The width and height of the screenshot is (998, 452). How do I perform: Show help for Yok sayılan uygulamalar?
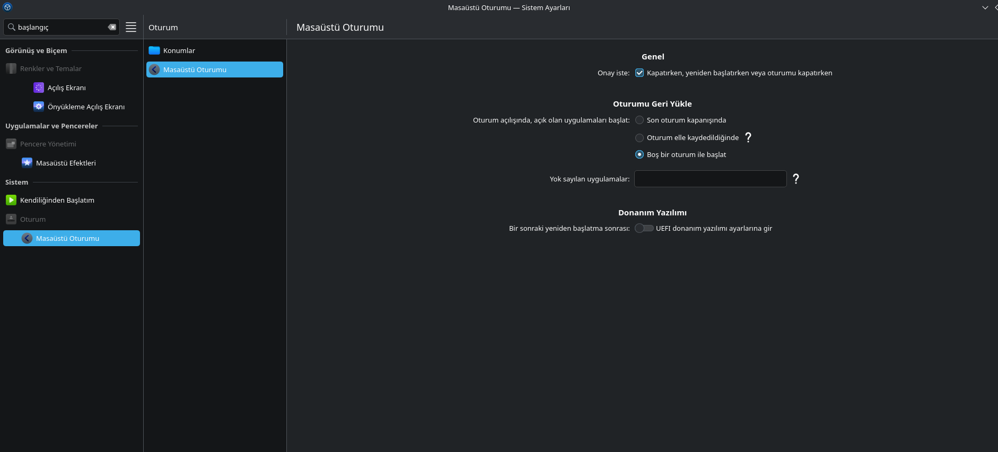(x=796, y=179)
